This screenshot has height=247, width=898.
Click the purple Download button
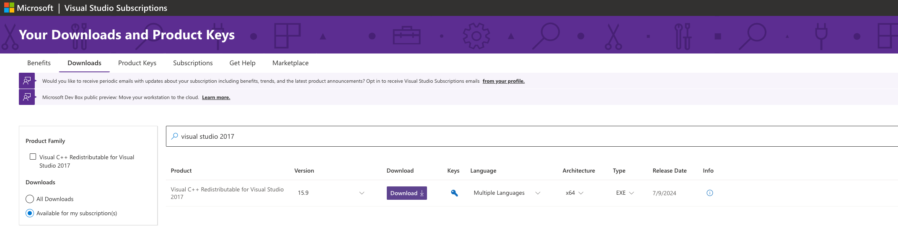(x=406, y=193)
